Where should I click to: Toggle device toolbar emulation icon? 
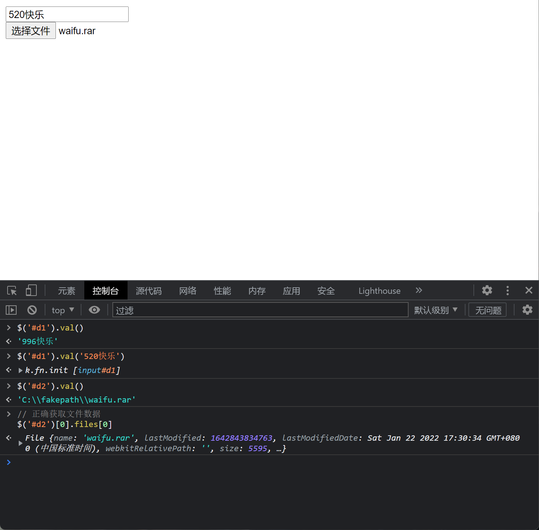tap(31, 290)
